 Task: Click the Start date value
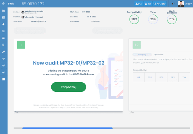[86, 12]
